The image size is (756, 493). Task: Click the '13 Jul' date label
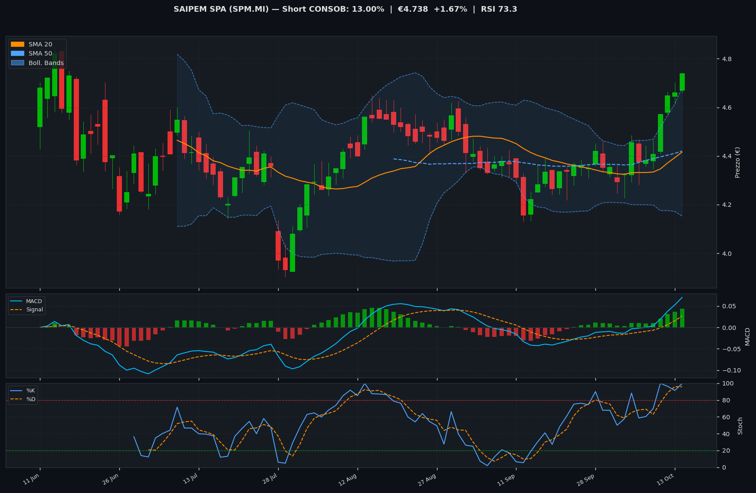point(191,479)
